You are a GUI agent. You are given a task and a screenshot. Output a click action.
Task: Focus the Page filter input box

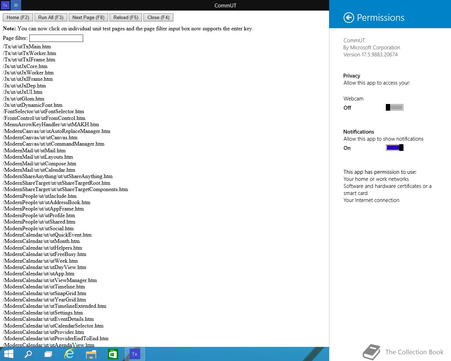pyautogui.click(x=56, y=38)
